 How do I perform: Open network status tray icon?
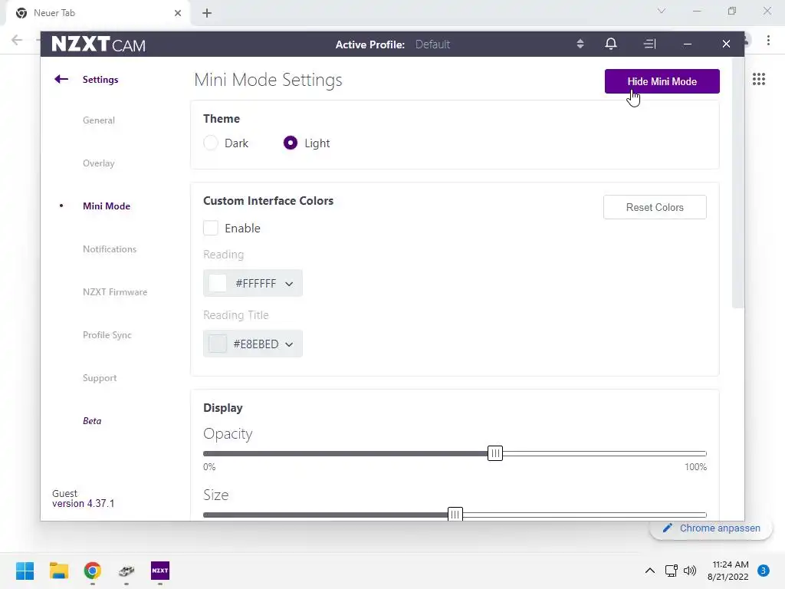[671, 571]
